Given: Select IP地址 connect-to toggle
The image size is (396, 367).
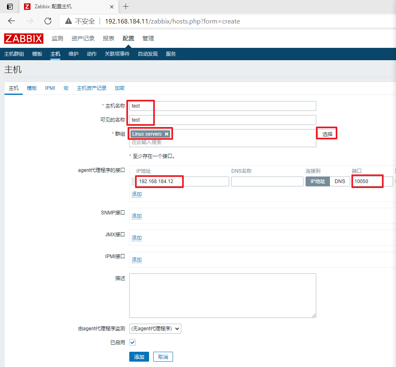Looking at the screenshot, I should coord(318,181).
